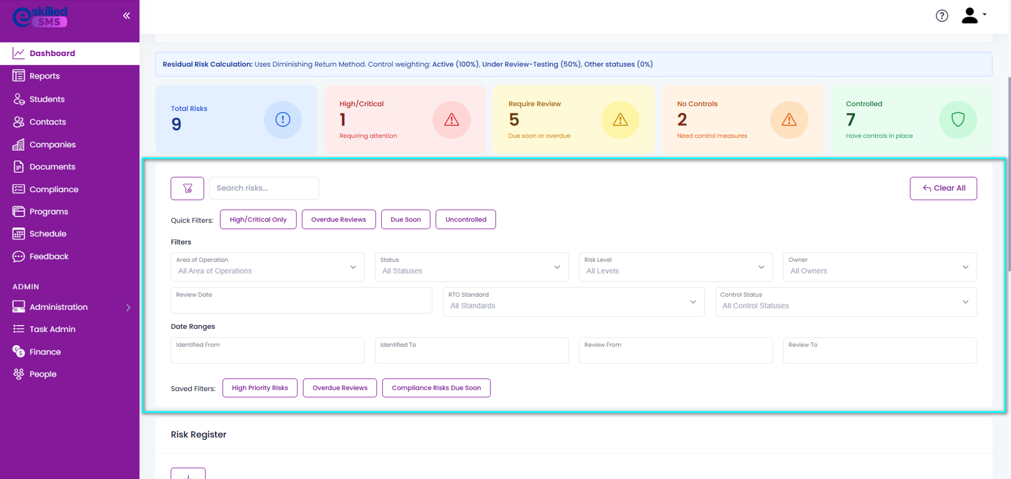The width and height of the screenshot is (1011, 479).
Task: Open the Risk Level dropdown
Action: pos(675,267)
